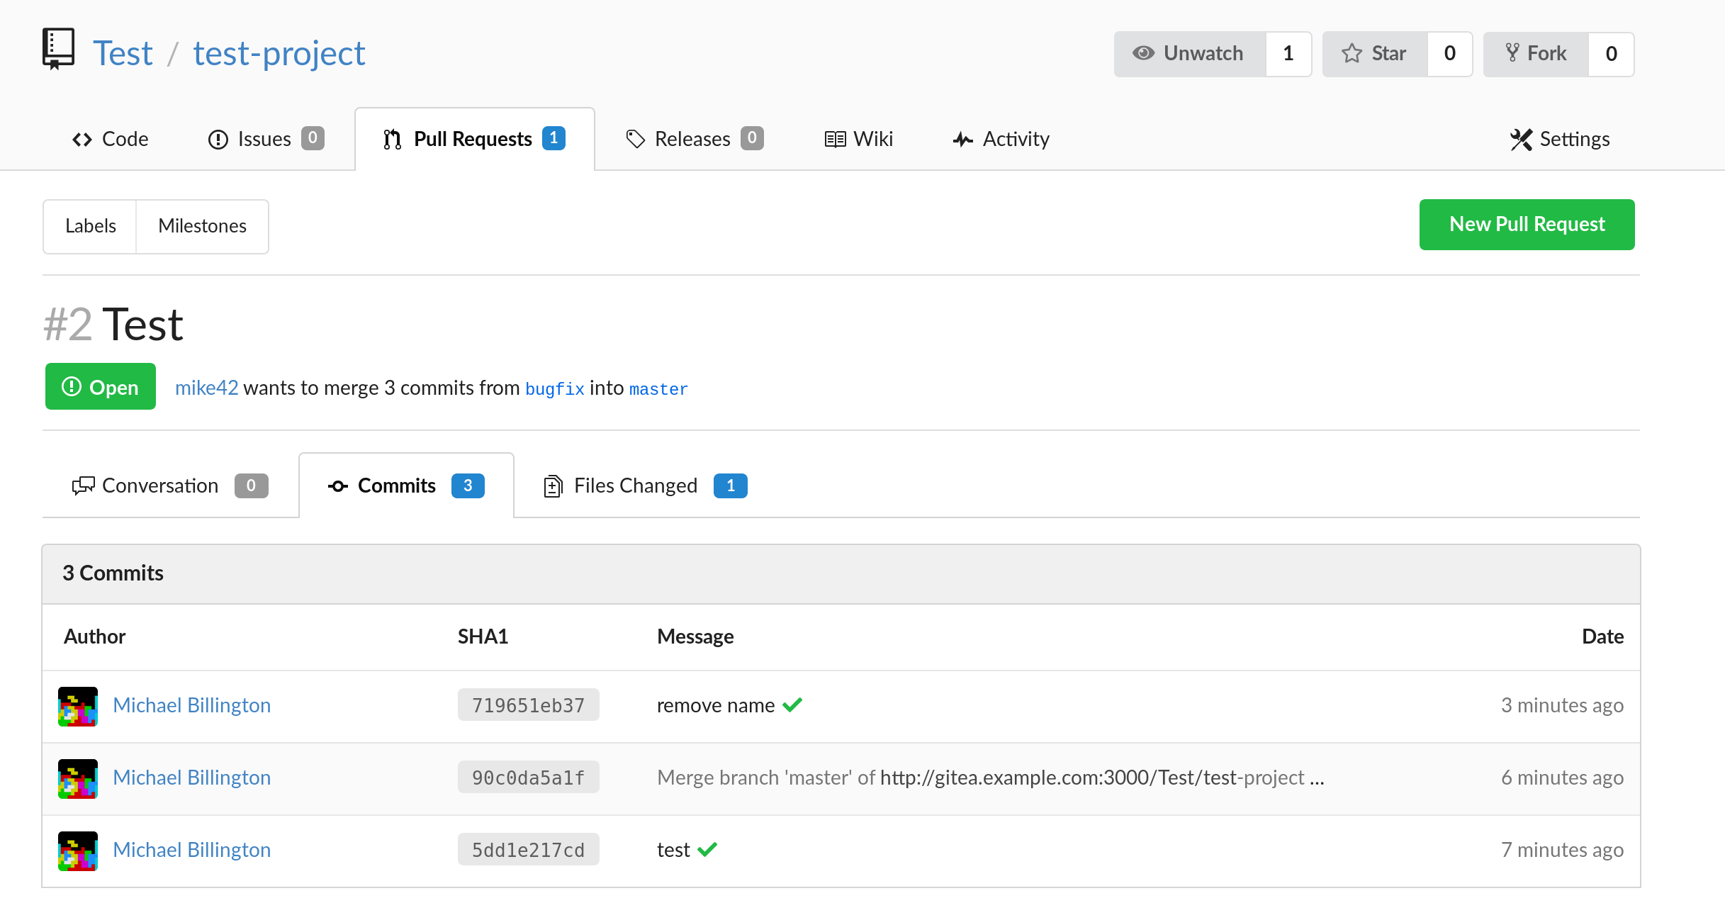Screen dimensions: 1725x903
Task: Open the bugfix branch link
Action: coord(554,389)
